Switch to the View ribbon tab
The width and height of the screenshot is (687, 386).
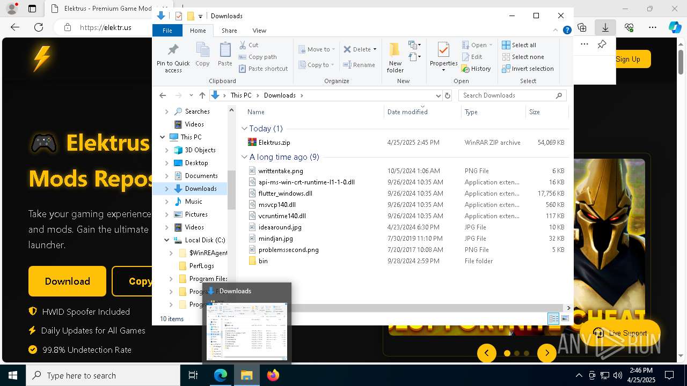click(x=259, y=31)
